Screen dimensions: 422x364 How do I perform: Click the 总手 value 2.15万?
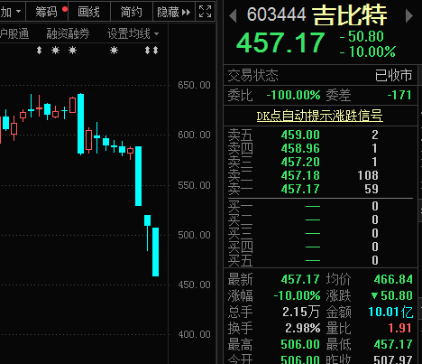pyautogui.click(x=301, y=312)
